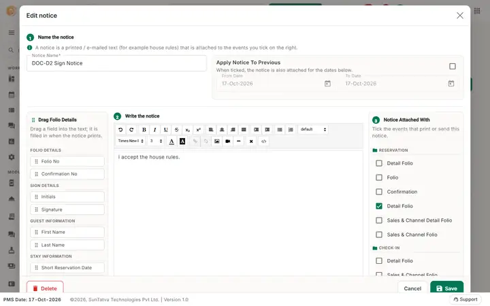Insert an image into the notice
This screenshot has width=490, height=306.
point(217,141)
